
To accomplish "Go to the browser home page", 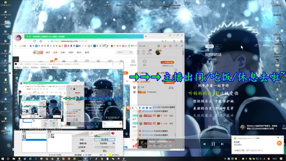I will point(41,41).
